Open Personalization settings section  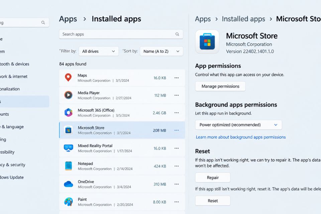point(10,89)
